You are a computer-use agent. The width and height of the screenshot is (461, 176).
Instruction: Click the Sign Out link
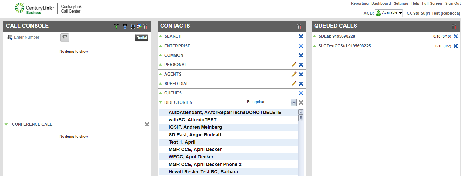point(453,3)
